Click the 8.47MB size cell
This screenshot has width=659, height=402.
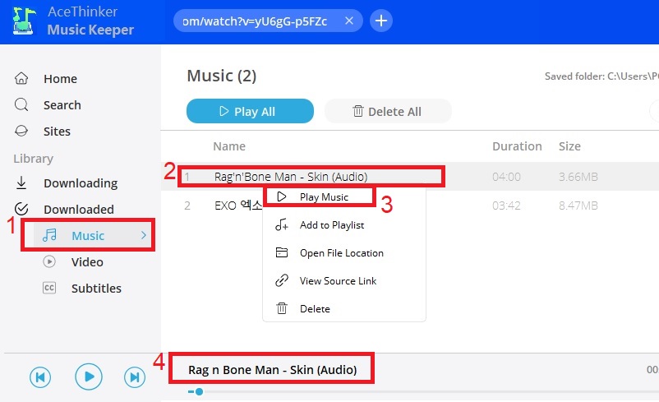[x=578, y=206]
